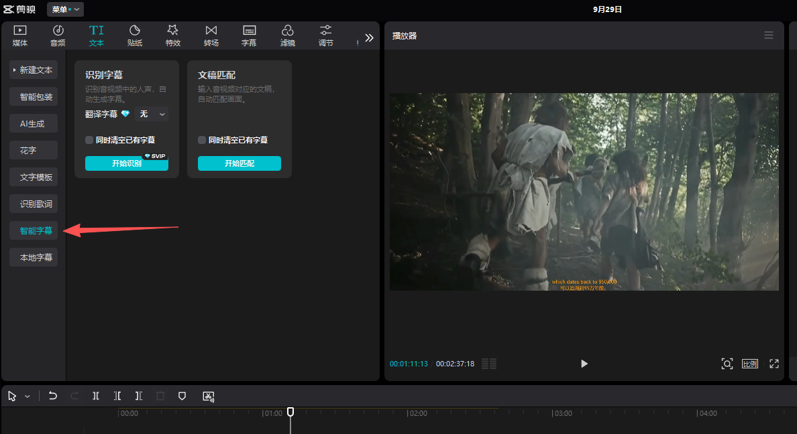
Task: Open the 菜单 menu dropdown
Action: coord(66,9)
